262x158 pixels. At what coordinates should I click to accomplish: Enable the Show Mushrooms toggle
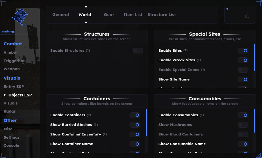tap(243, 125)
